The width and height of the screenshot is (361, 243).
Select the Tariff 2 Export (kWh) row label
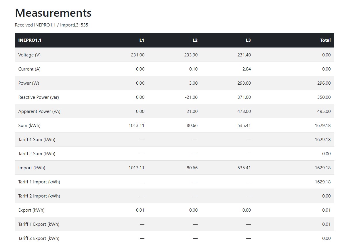(x=39, y=238)
